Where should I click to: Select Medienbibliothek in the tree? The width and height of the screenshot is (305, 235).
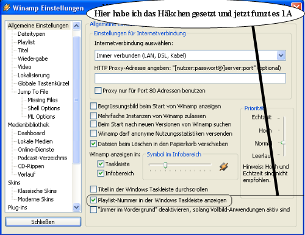(29, 125)
